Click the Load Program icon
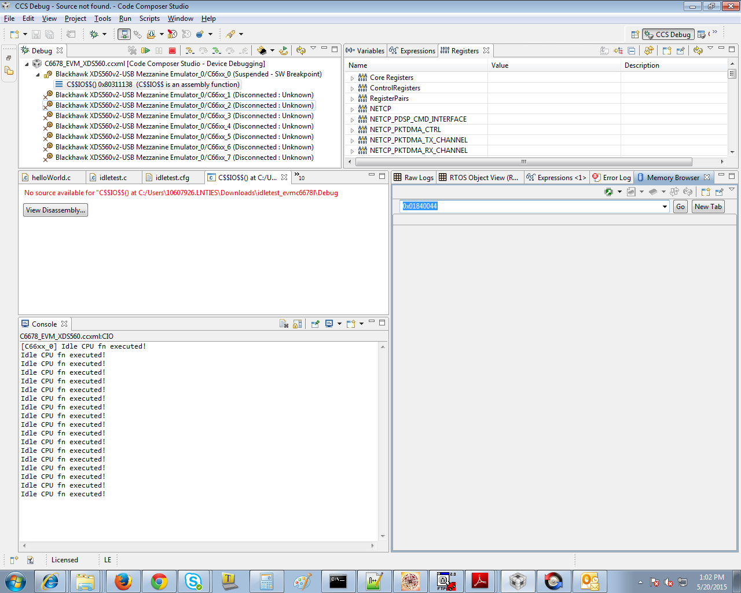741x593 pixels. (x=151, y=34)
